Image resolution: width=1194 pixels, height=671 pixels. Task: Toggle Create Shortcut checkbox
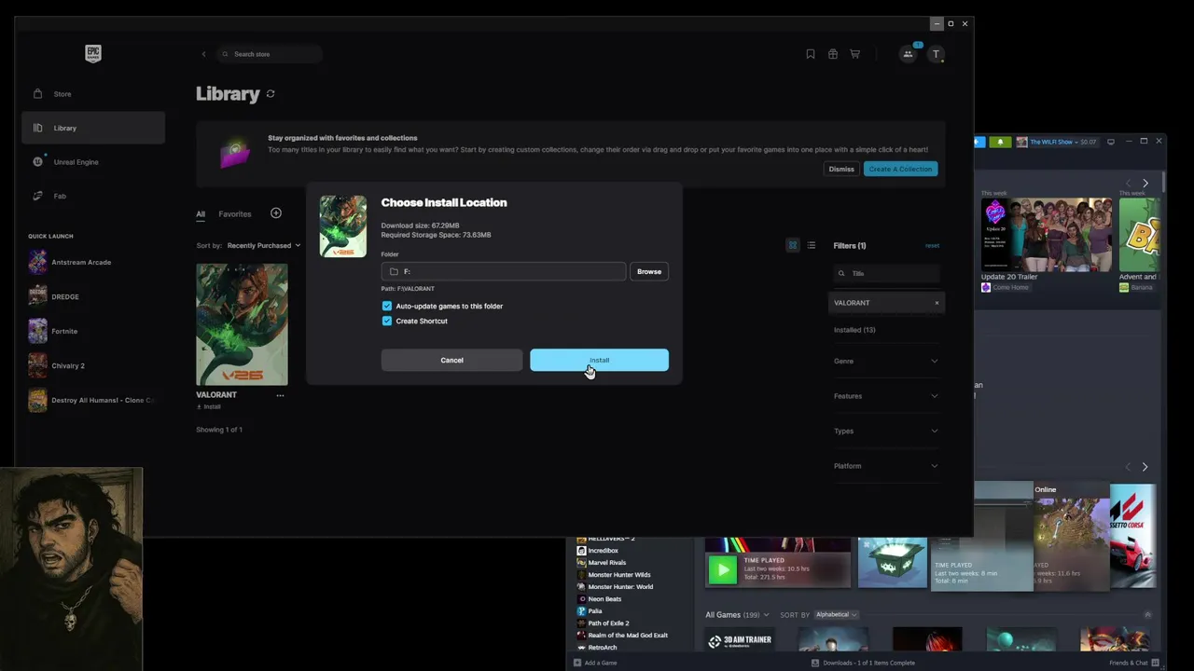[387, 321]
